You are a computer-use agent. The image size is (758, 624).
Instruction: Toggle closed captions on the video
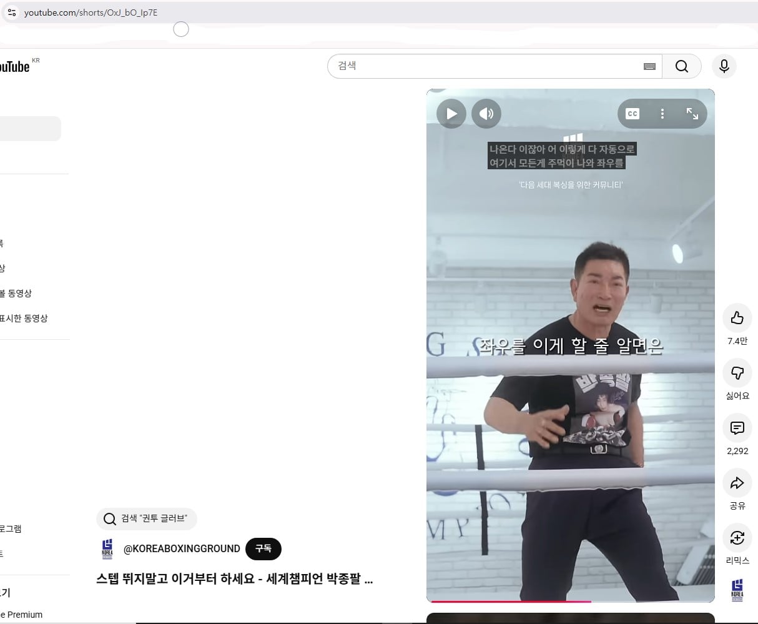[632, 114]
